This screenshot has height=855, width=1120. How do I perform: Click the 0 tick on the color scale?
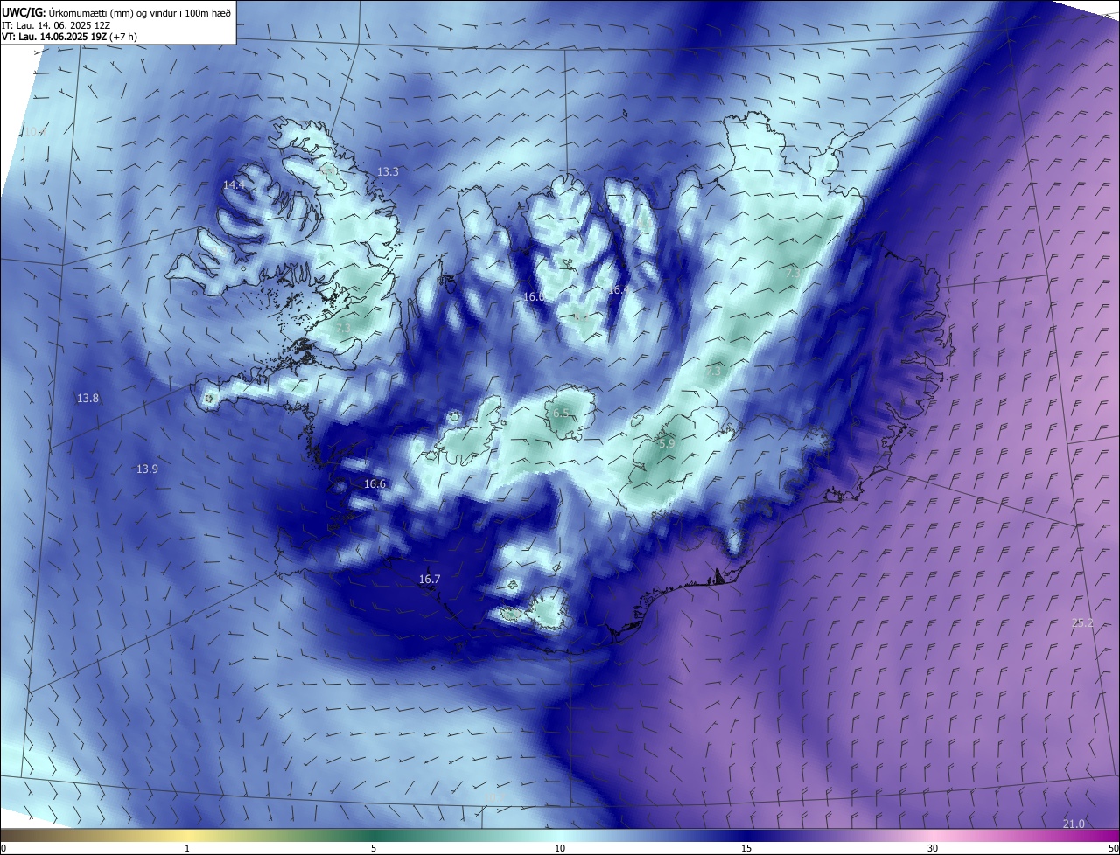(x=3, y=848)
